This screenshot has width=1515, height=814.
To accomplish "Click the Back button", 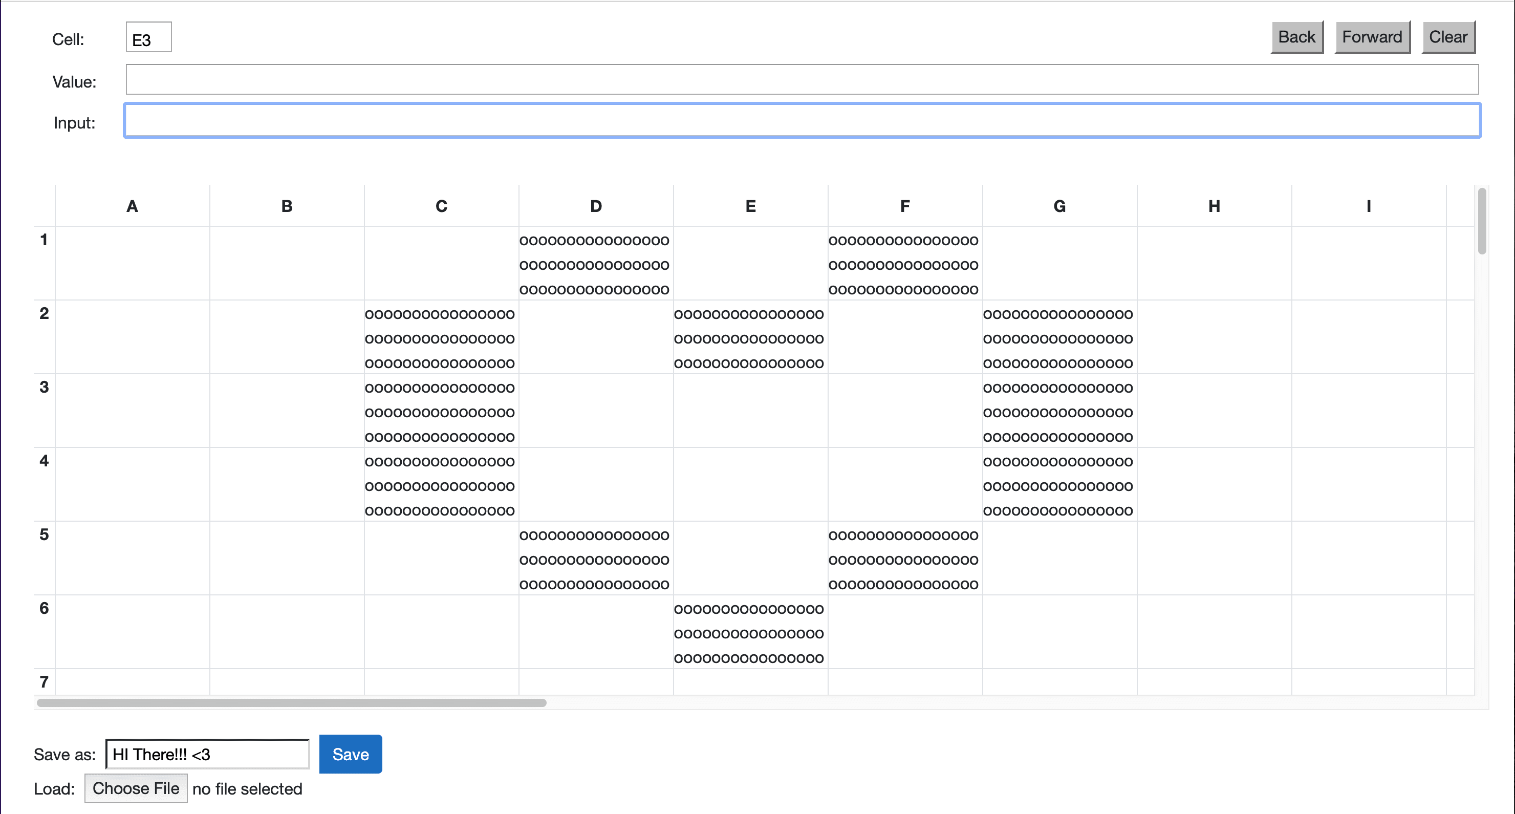I will (1296, 37).
